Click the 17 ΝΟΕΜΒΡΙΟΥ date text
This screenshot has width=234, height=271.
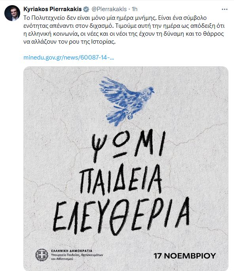(185, 256)
